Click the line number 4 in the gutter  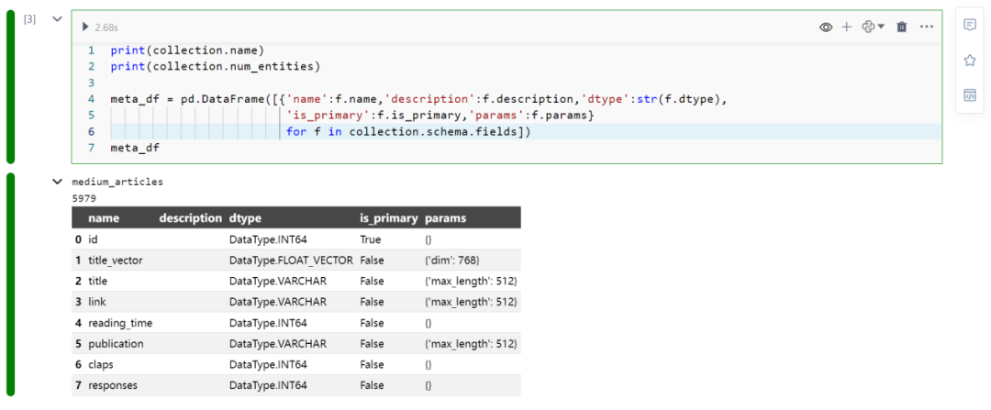(x=91, y=99)
